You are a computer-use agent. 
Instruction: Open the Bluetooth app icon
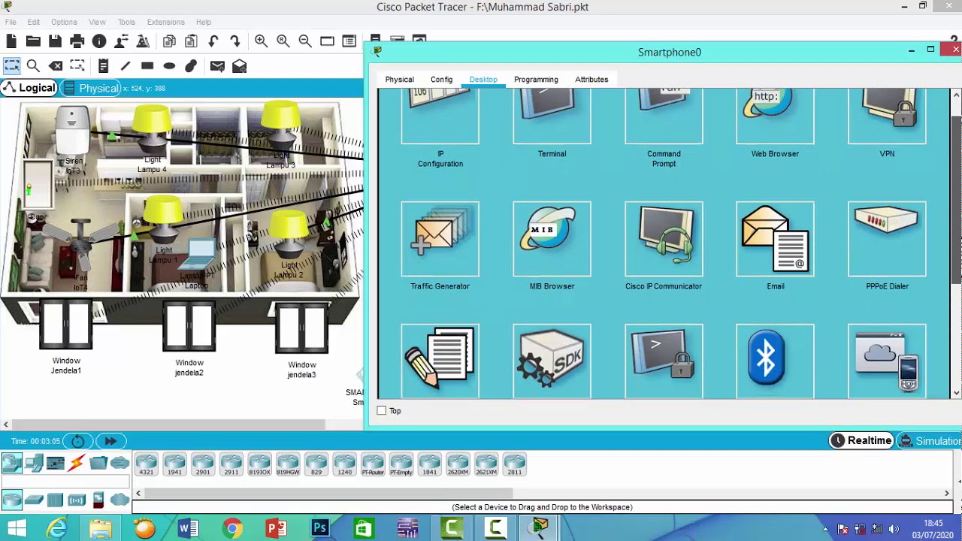coord(775,361)
